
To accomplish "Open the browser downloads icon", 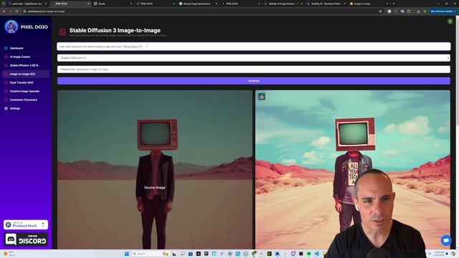I will coord(418,11).
